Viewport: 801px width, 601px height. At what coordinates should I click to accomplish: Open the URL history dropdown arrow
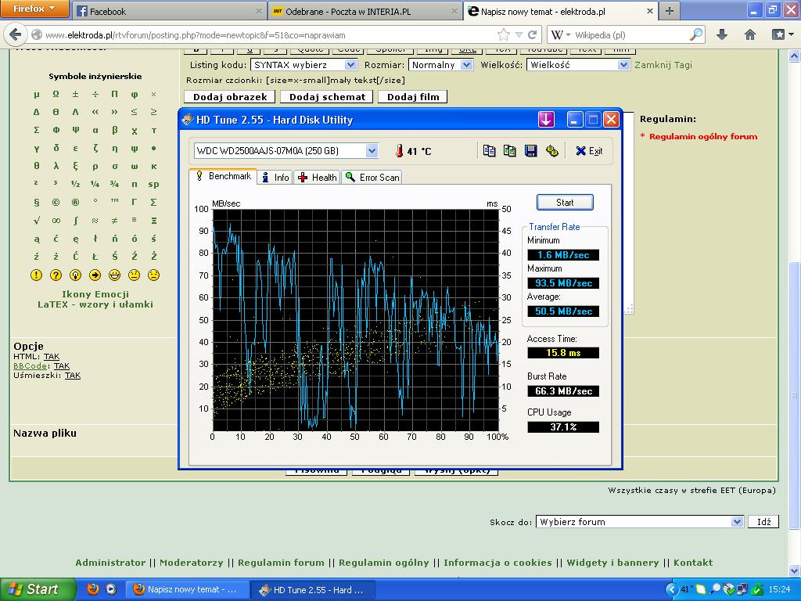tap(519, 34)
